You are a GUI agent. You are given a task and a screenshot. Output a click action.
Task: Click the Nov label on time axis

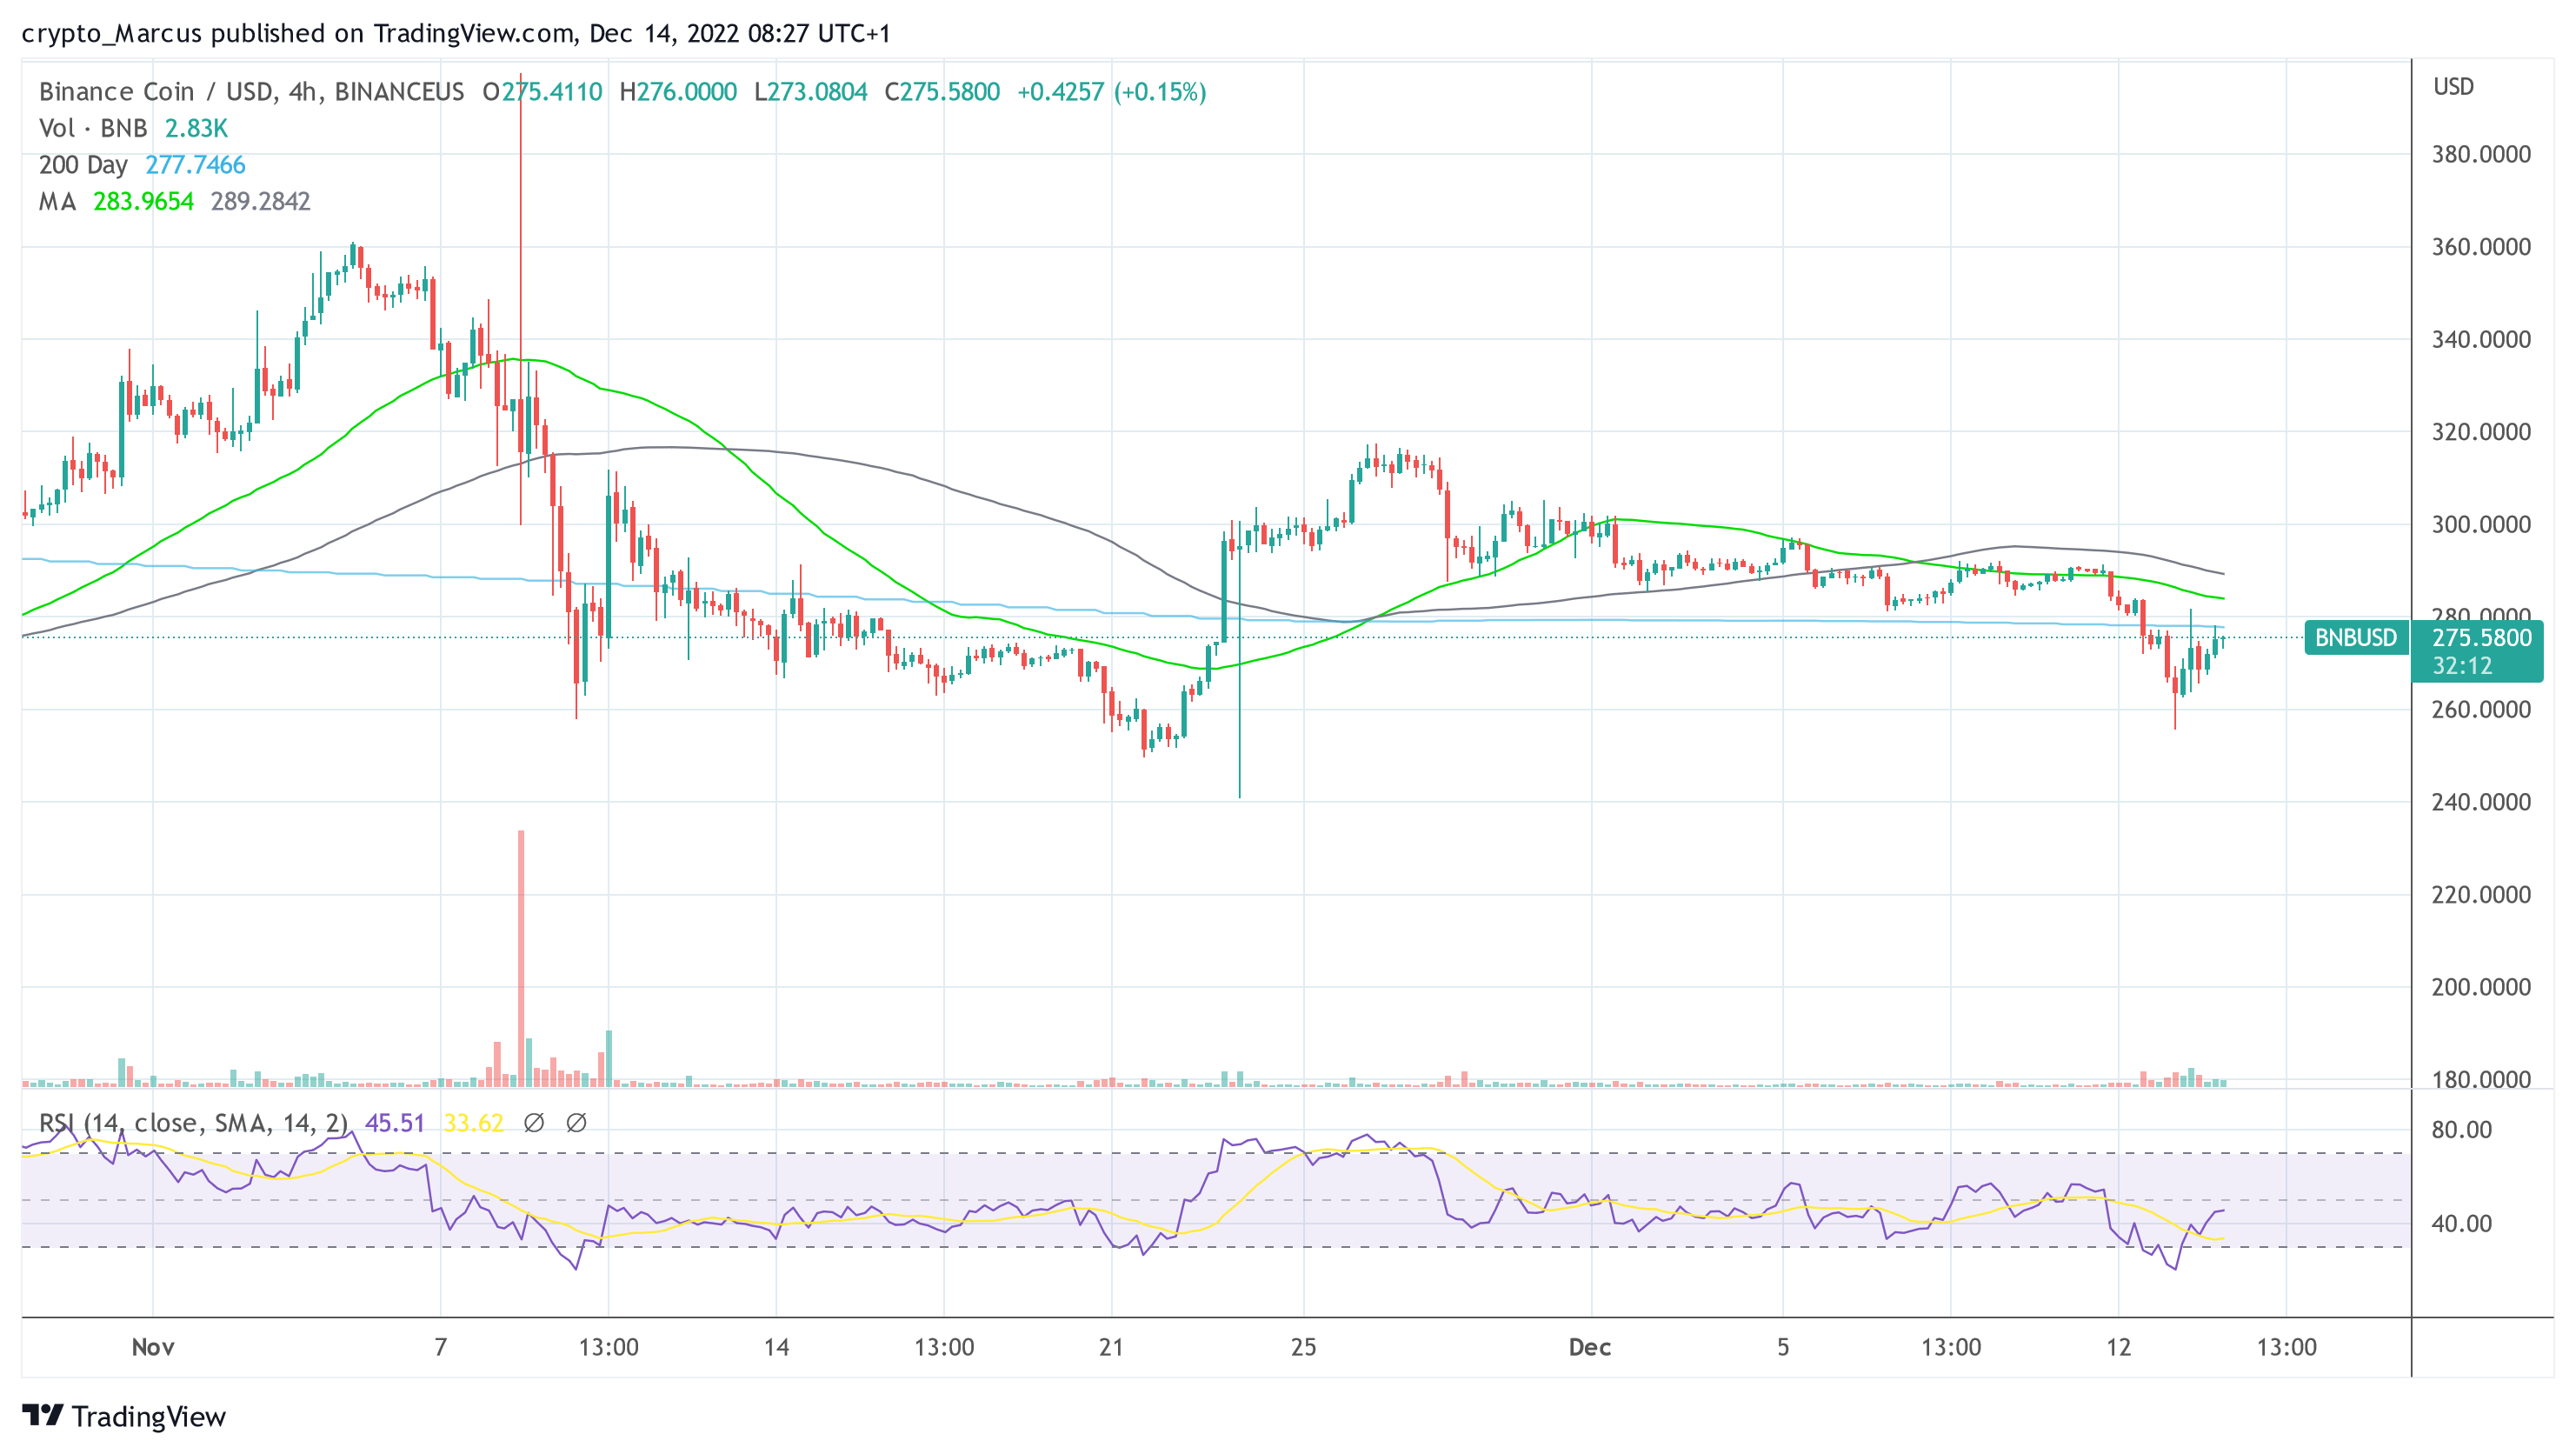[x=153, y=1347]
